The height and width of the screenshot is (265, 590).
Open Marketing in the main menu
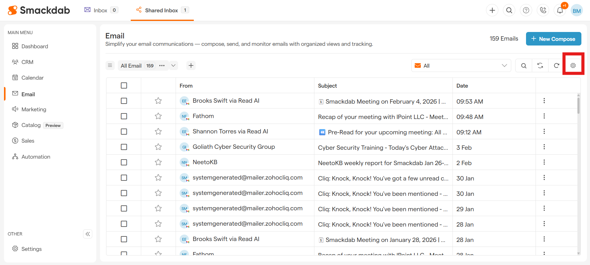[34, 109]
